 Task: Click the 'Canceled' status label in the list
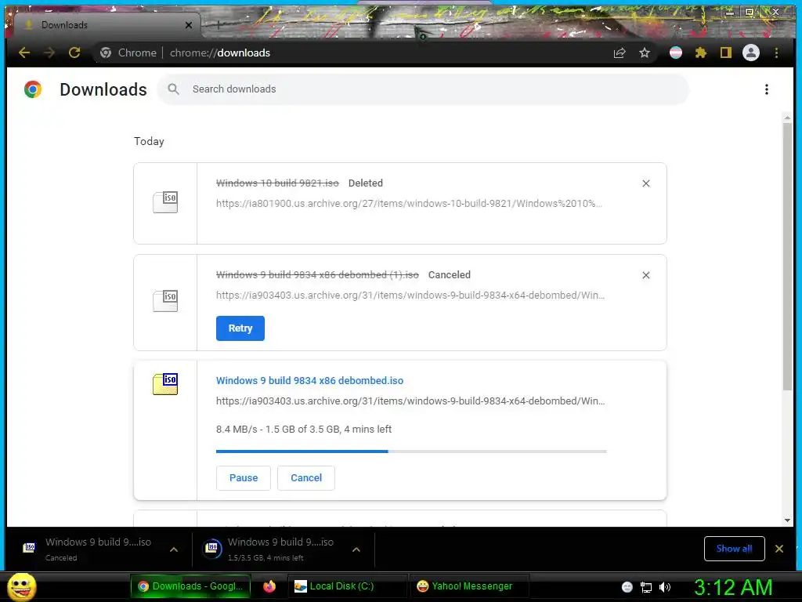(x=449, y=274)
